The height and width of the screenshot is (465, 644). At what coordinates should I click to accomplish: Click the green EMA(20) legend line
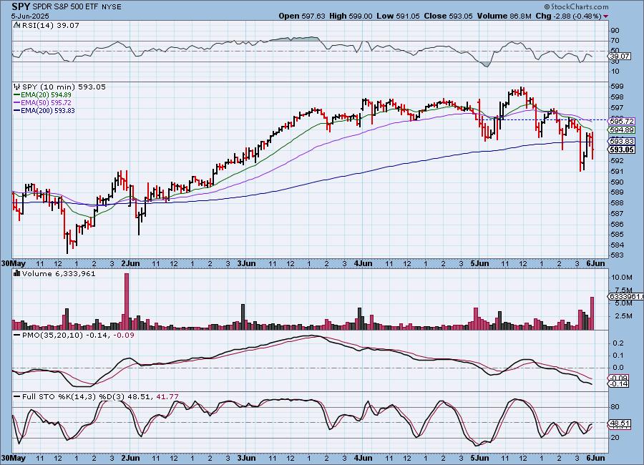pyautogui.click(x=17, y=95)
